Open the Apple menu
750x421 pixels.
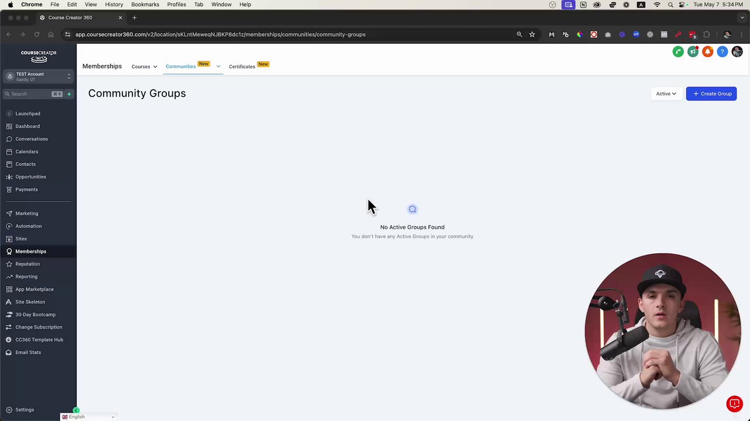pos(11,5)
